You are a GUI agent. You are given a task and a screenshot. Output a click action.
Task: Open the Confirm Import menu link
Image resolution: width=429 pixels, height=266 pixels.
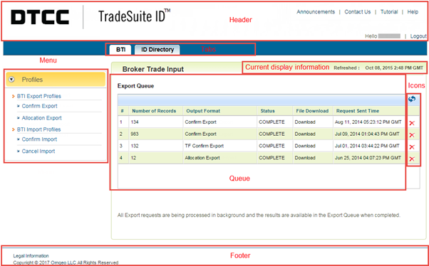click(x=39, y=139)
